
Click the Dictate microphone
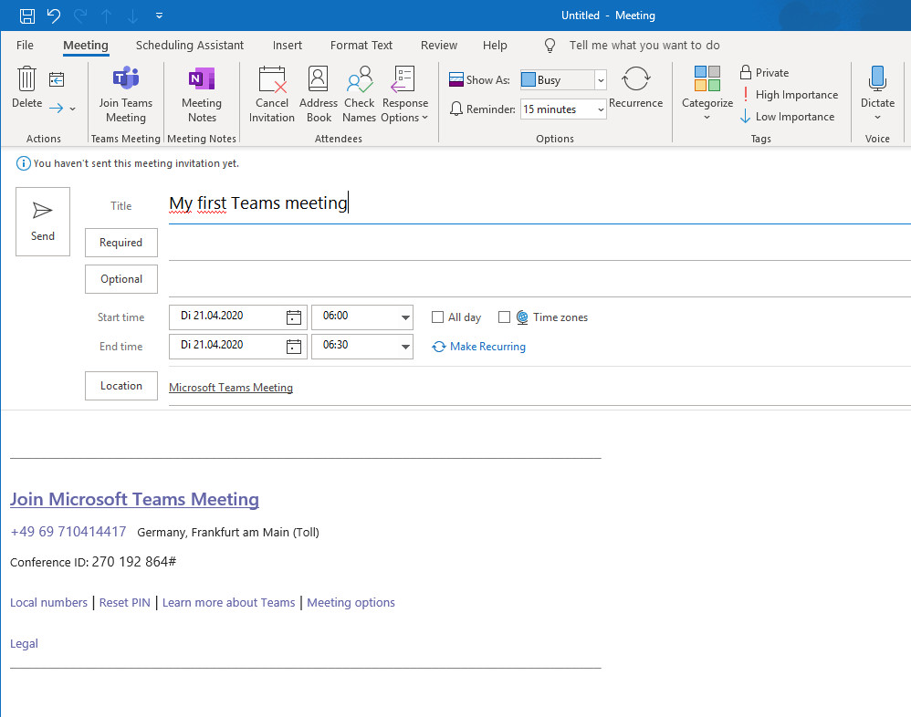[877, 79]
